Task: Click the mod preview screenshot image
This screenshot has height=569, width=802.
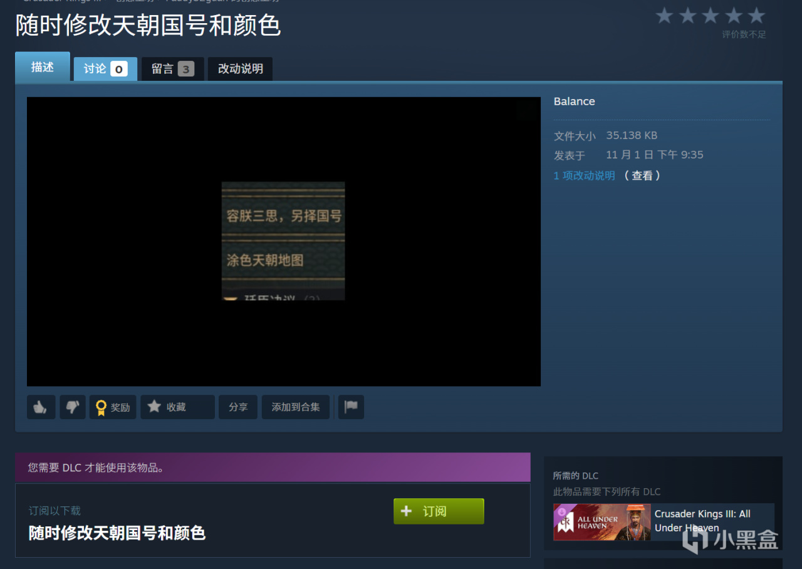Action: (283, 241)
